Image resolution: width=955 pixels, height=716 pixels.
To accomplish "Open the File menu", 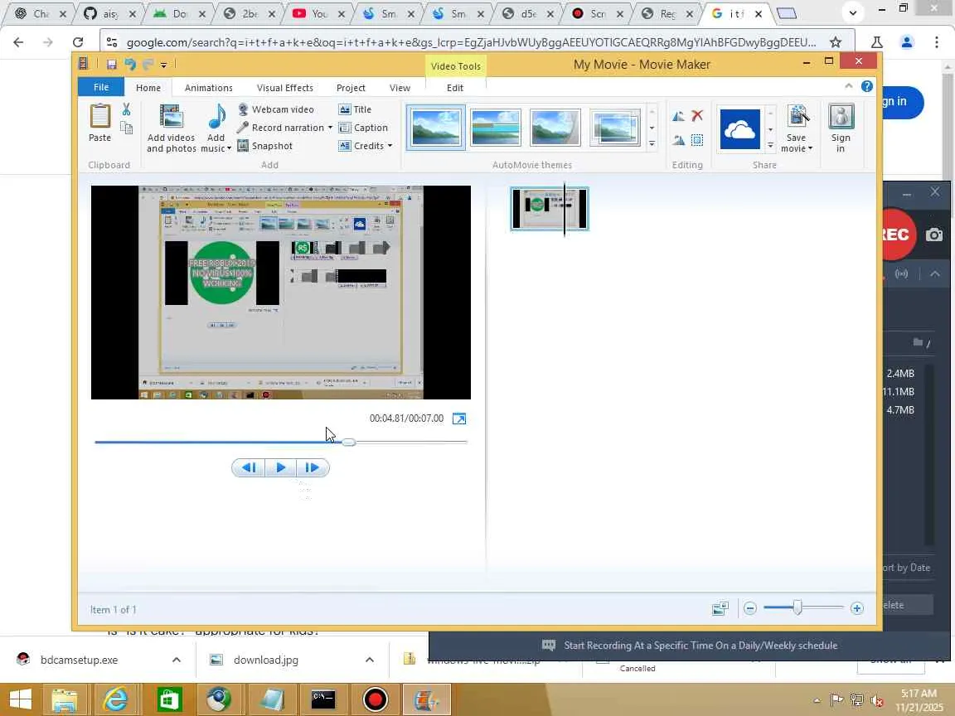I will (101, 87).
